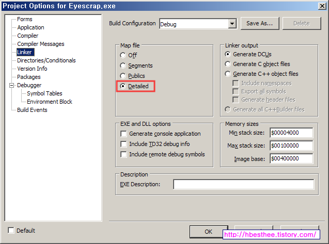Select Detailed map file option
The image size is (329, 244).
[x=134, y=86]
